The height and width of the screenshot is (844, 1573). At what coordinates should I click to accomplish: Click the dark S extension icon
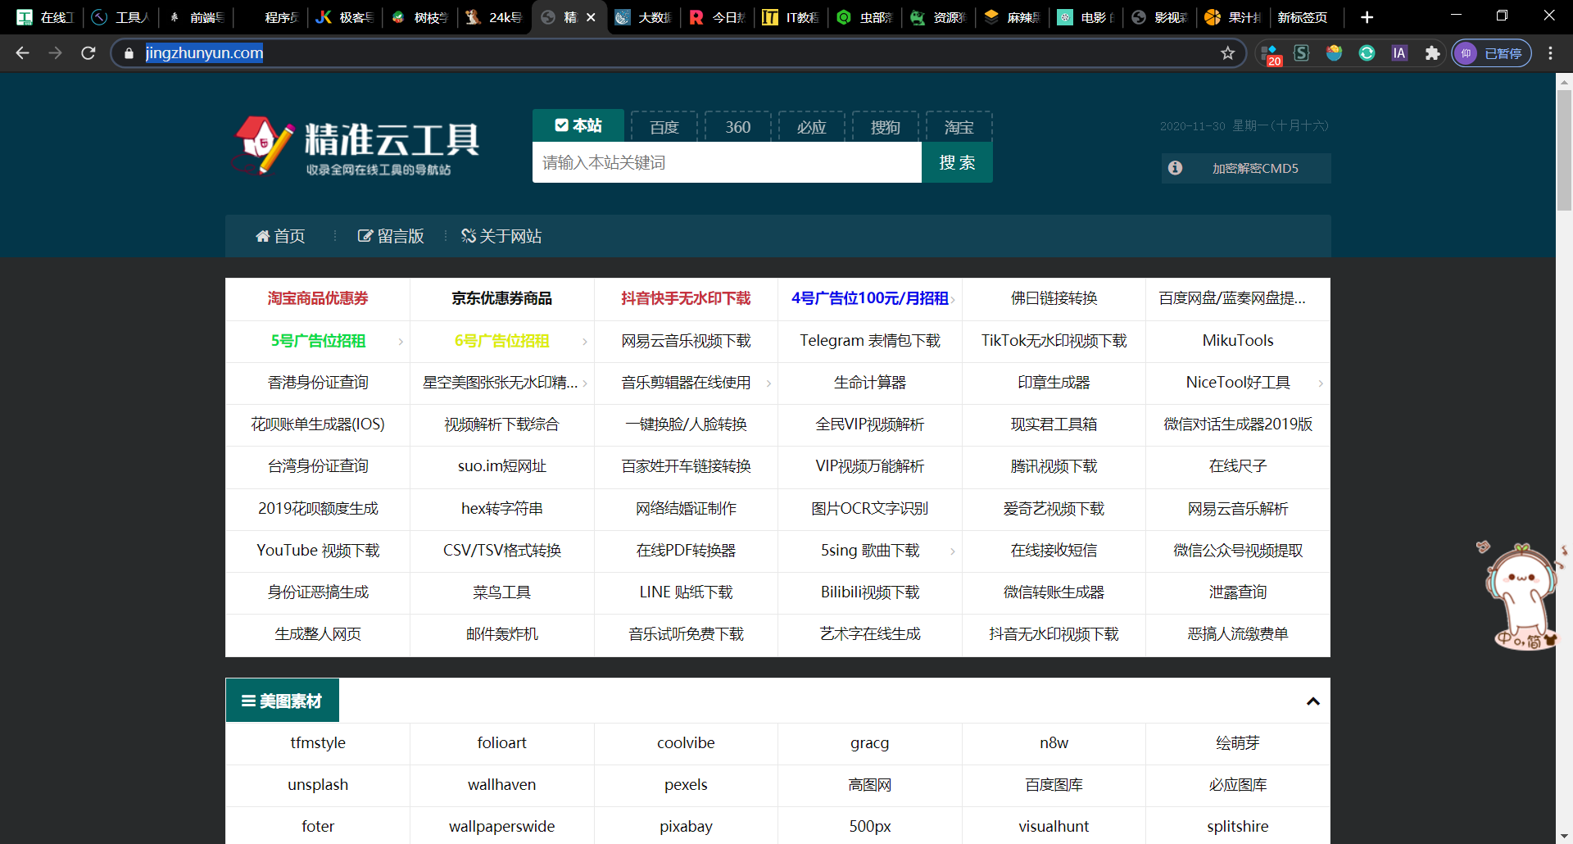1302,52
